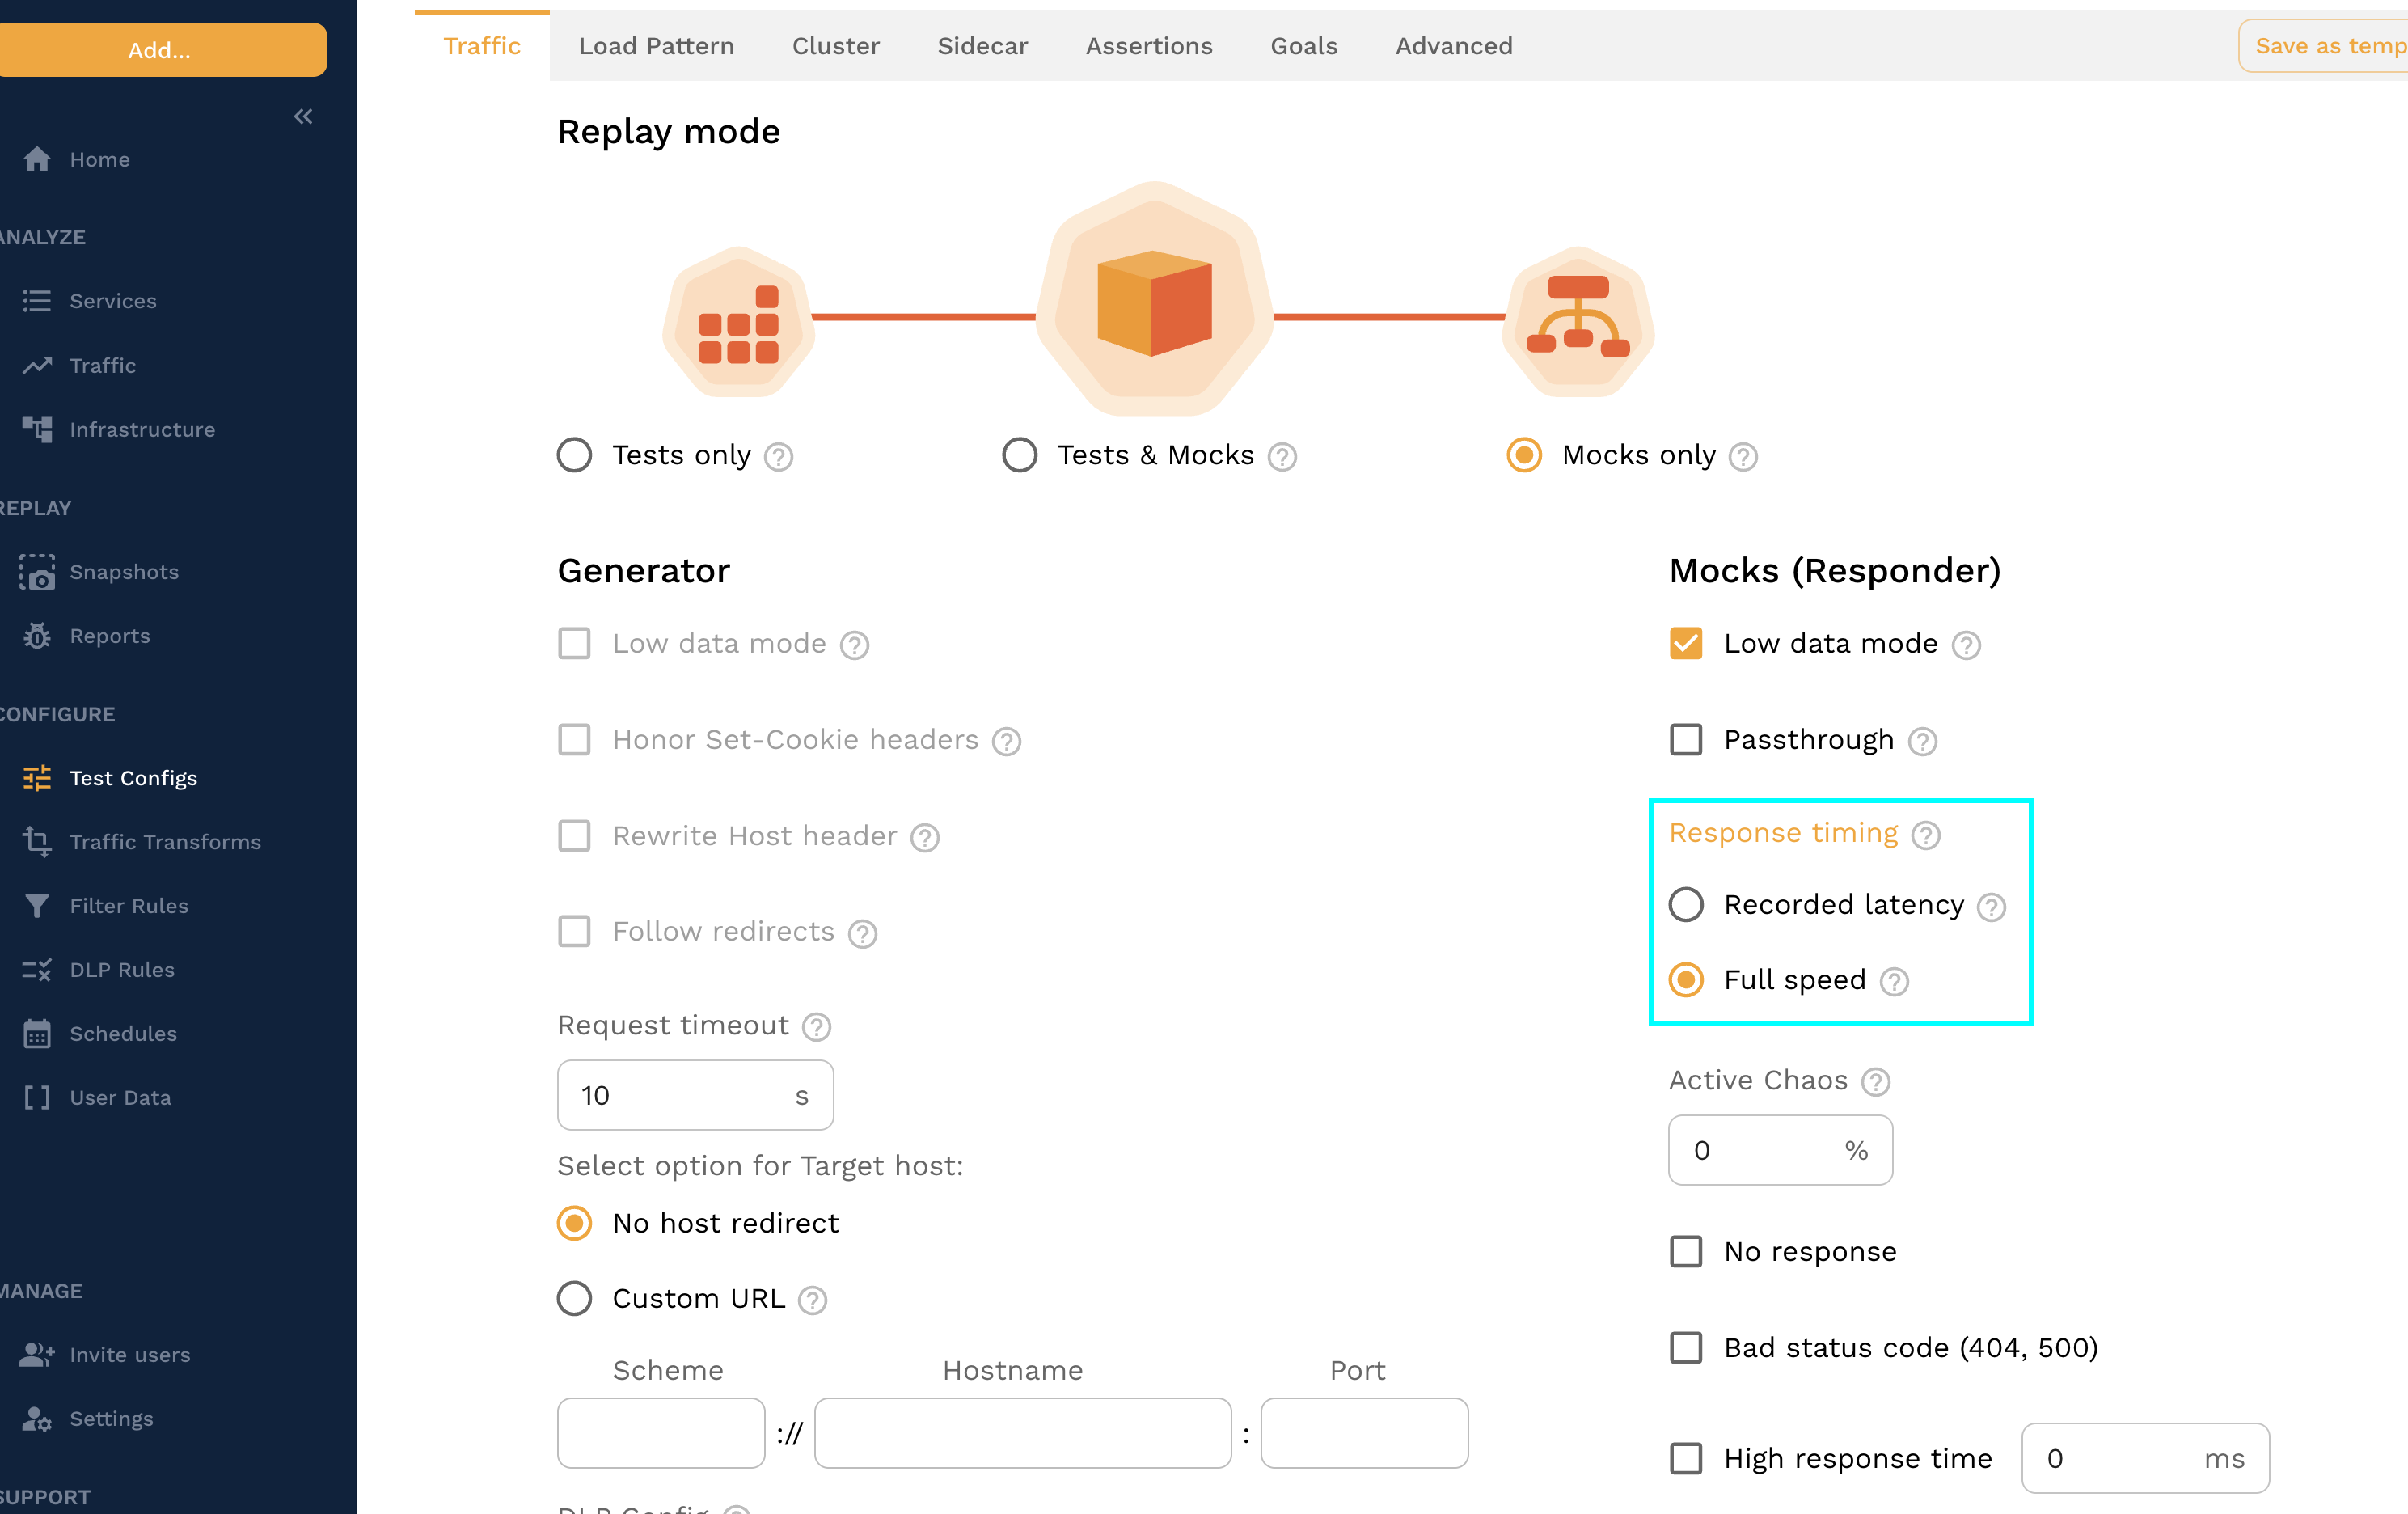Viewport: 2408px width, 1514px height.
Task: Uncheck Low data mode under Mocks
Action: 1685,644
